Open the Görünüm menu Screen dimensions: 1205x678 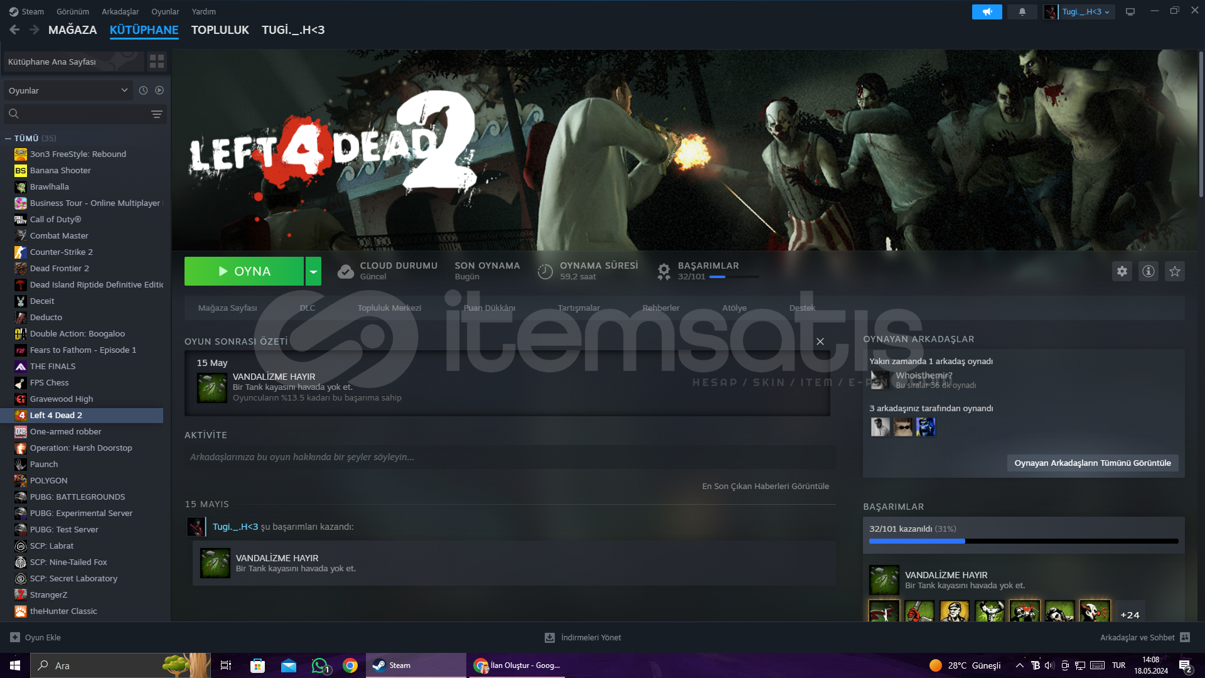(73, 11)
